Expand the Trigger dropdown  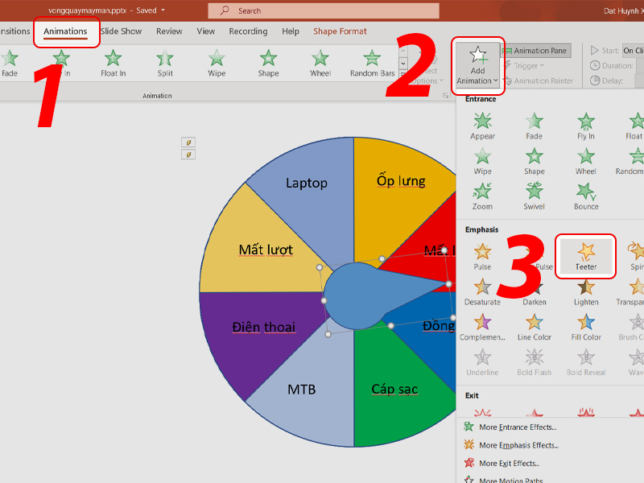point(529,66)
